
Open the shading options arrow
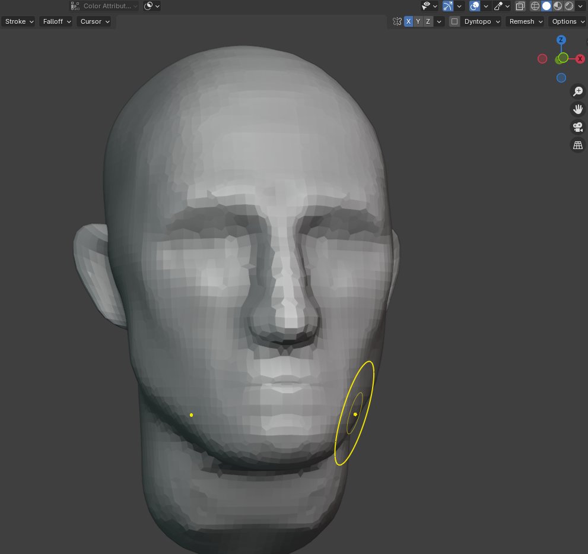580,6
